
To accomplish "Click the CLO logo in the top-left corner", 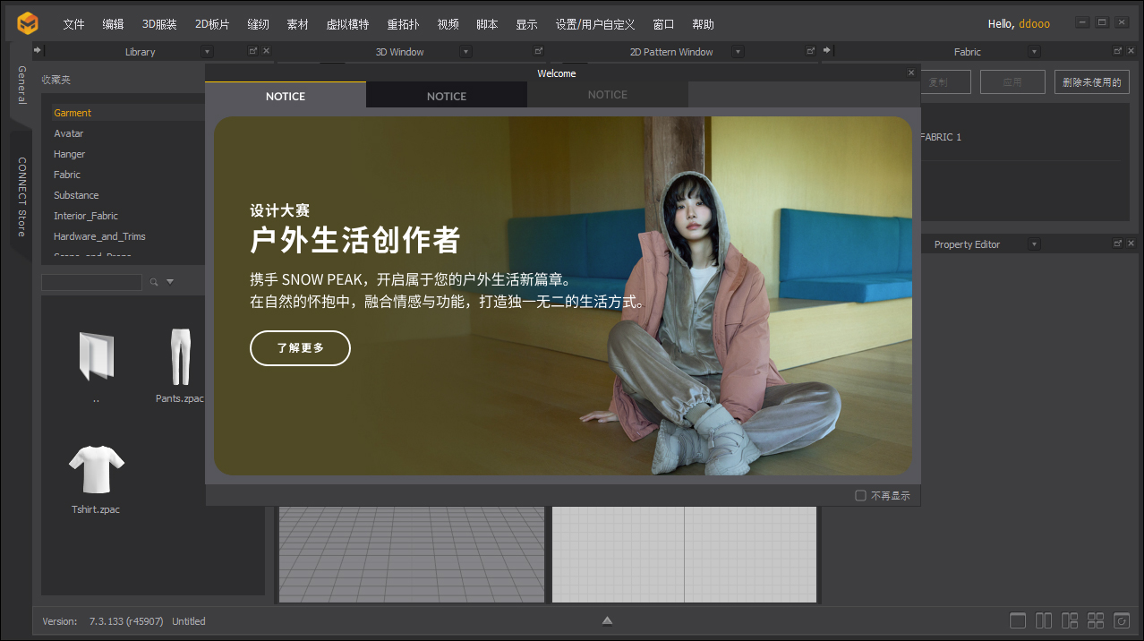I will 27,22.
